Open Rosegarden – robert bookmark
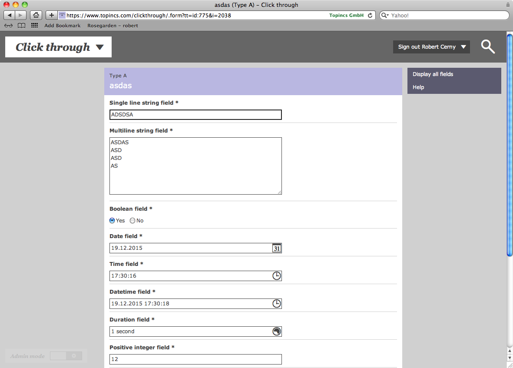The width and height of the screenshot is (513, 368). (x=113, y=26)
